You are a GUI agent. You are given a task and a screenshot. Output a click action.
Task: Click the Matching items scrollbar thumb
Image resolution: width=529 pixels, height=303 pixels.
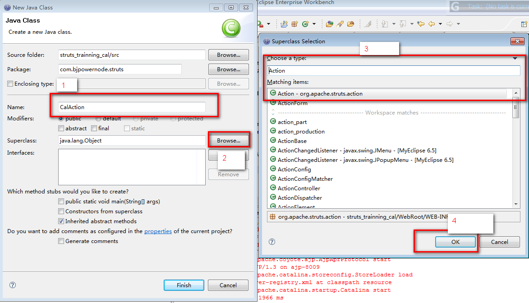(x=515, y=107)
